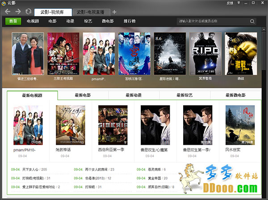Go forward with the right arrow
The image size is (268, 200).
[x=18, y=12]
